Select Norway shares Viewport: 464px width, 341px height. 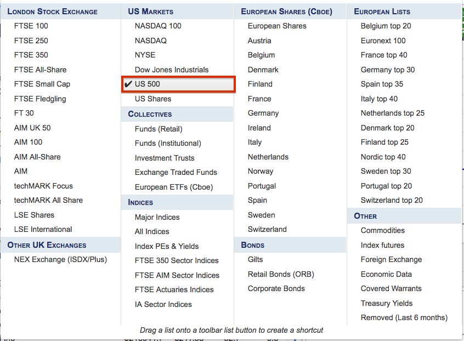coord(261,172)
